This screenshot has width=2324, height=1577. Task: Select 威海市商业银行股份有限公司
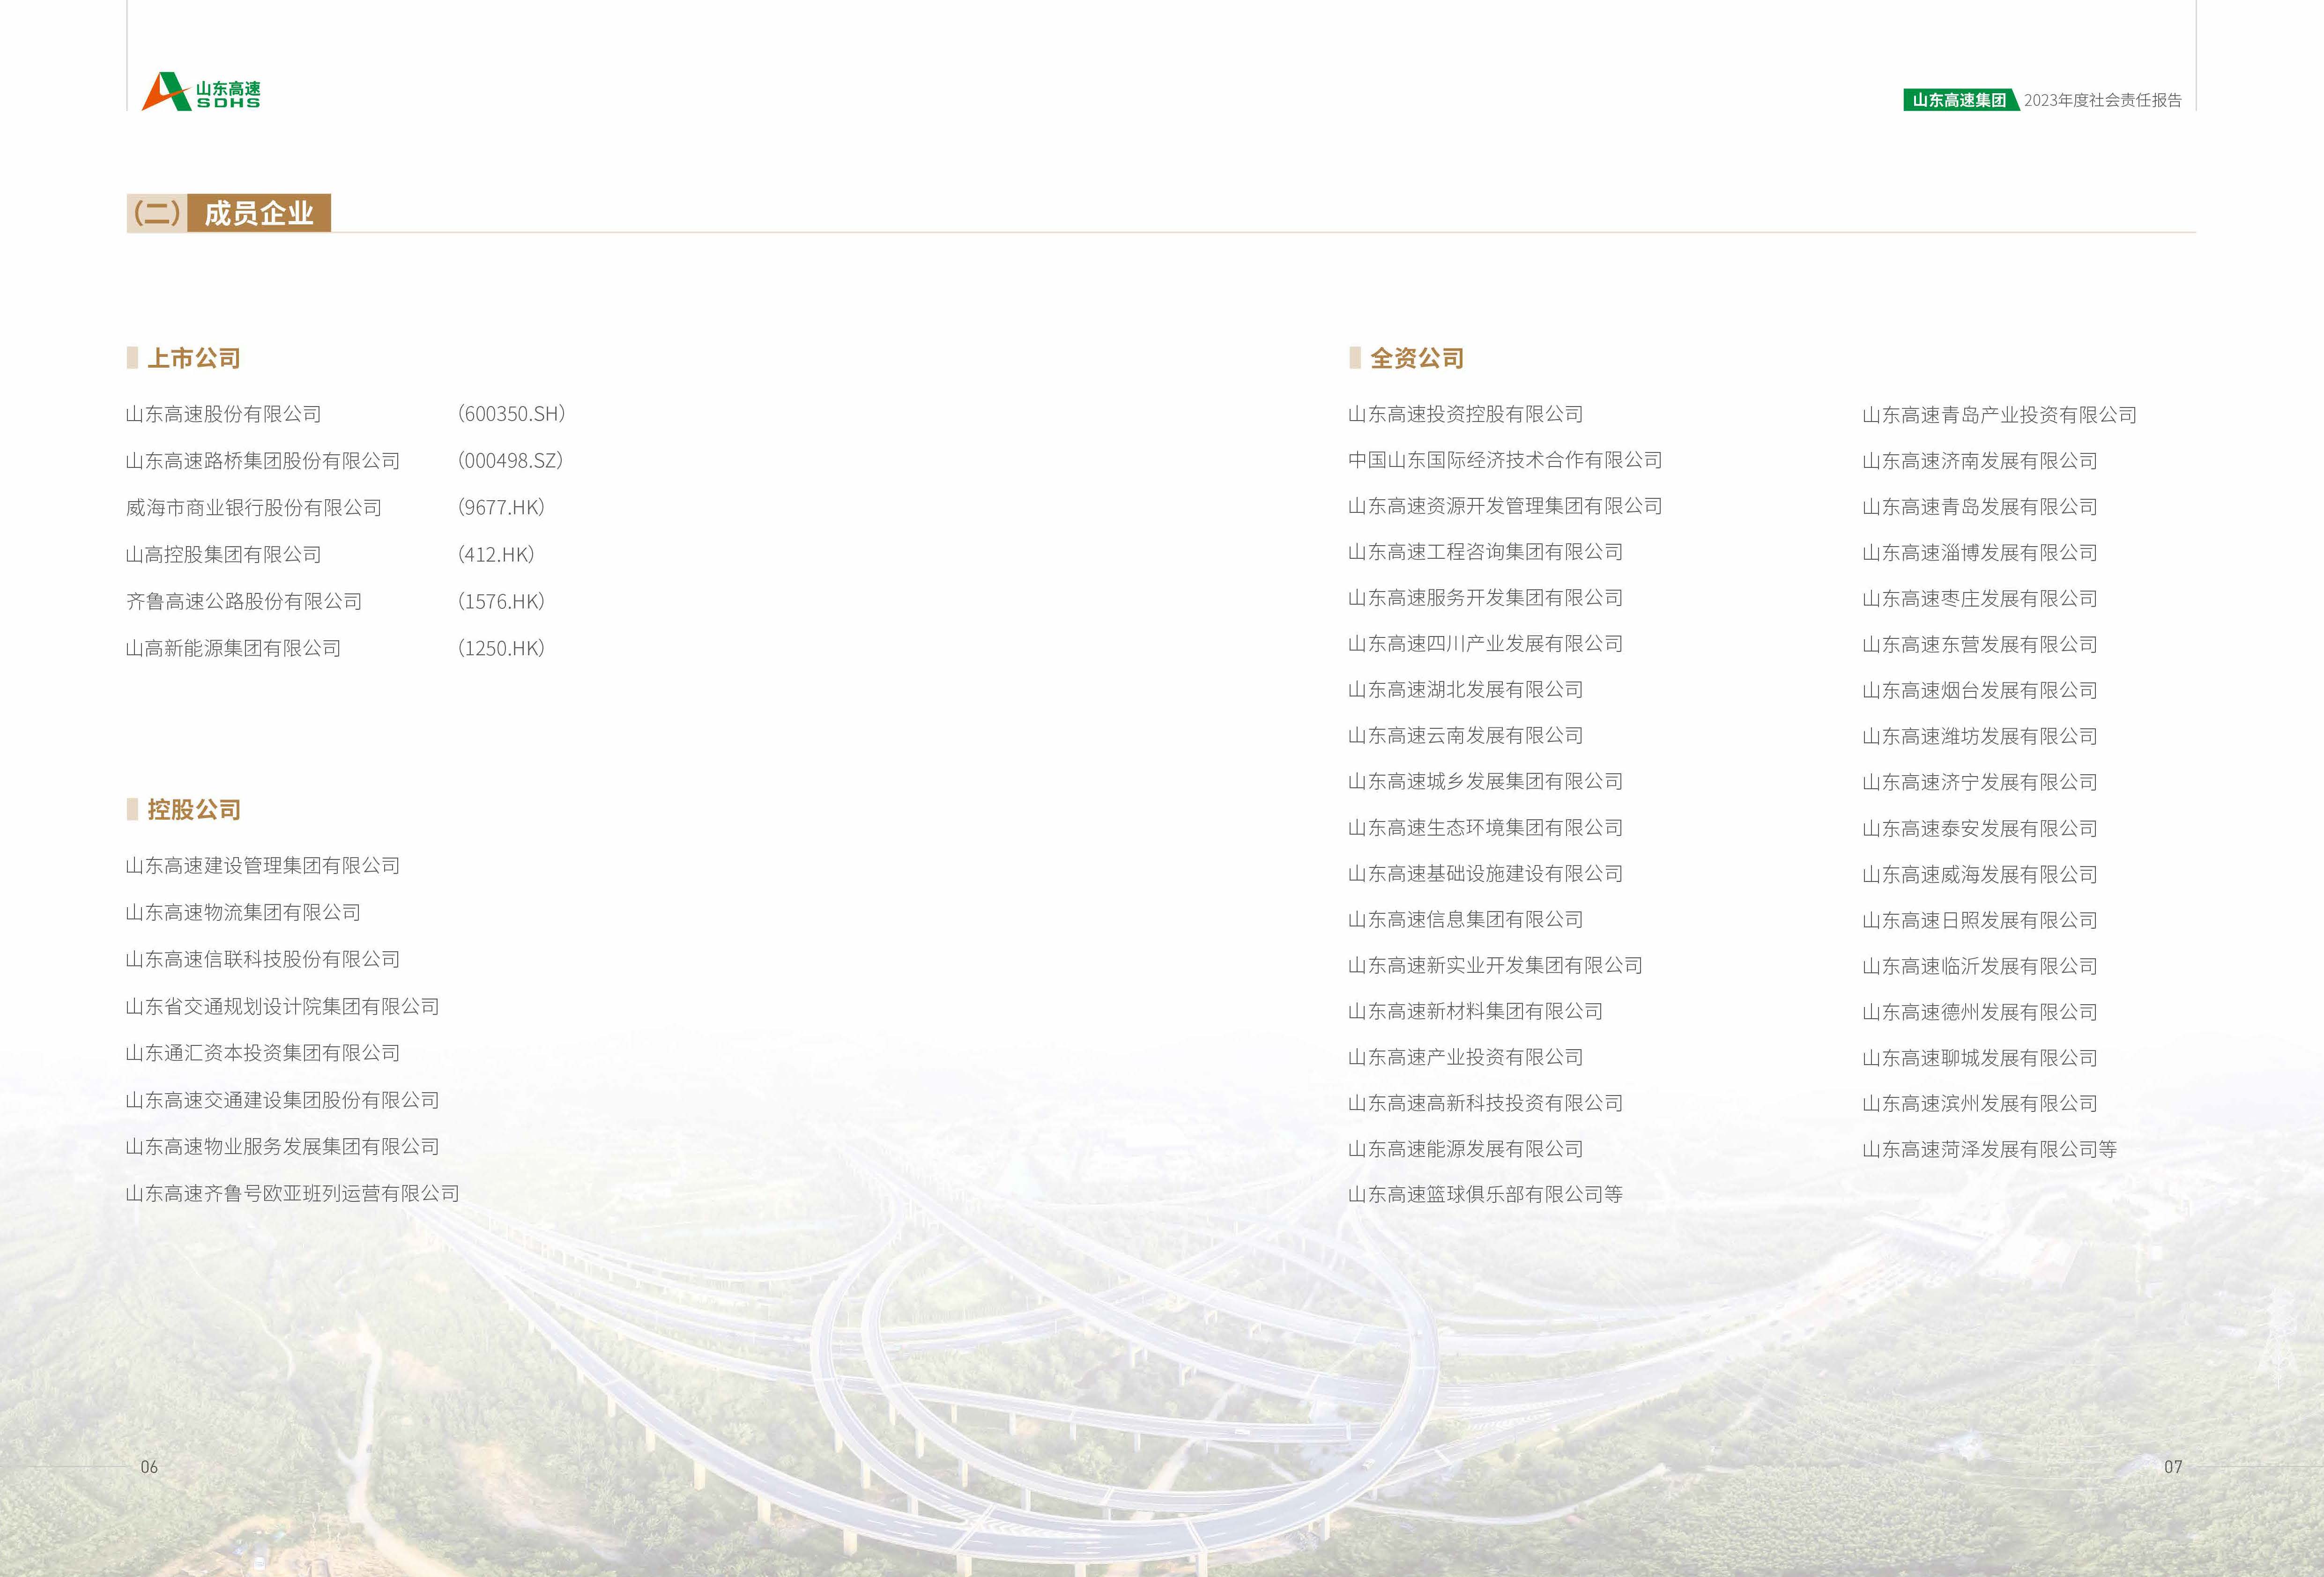pyautogui.click(x=254, y=508)
